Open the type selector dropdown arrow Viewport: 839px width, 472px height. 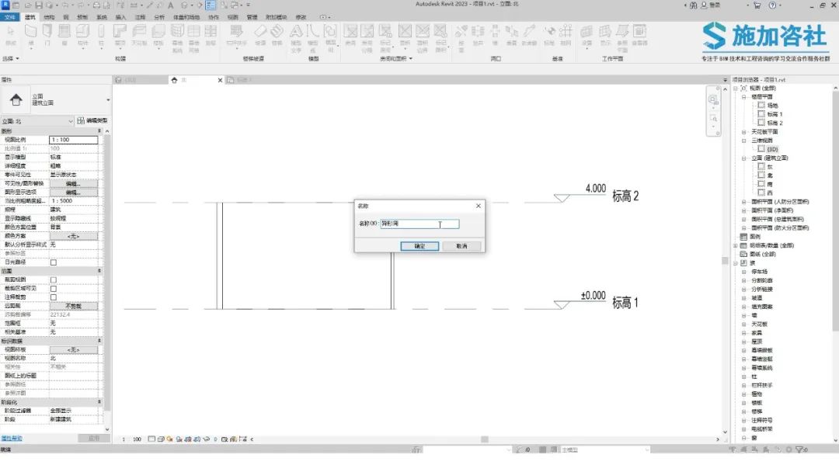[108, 100]
